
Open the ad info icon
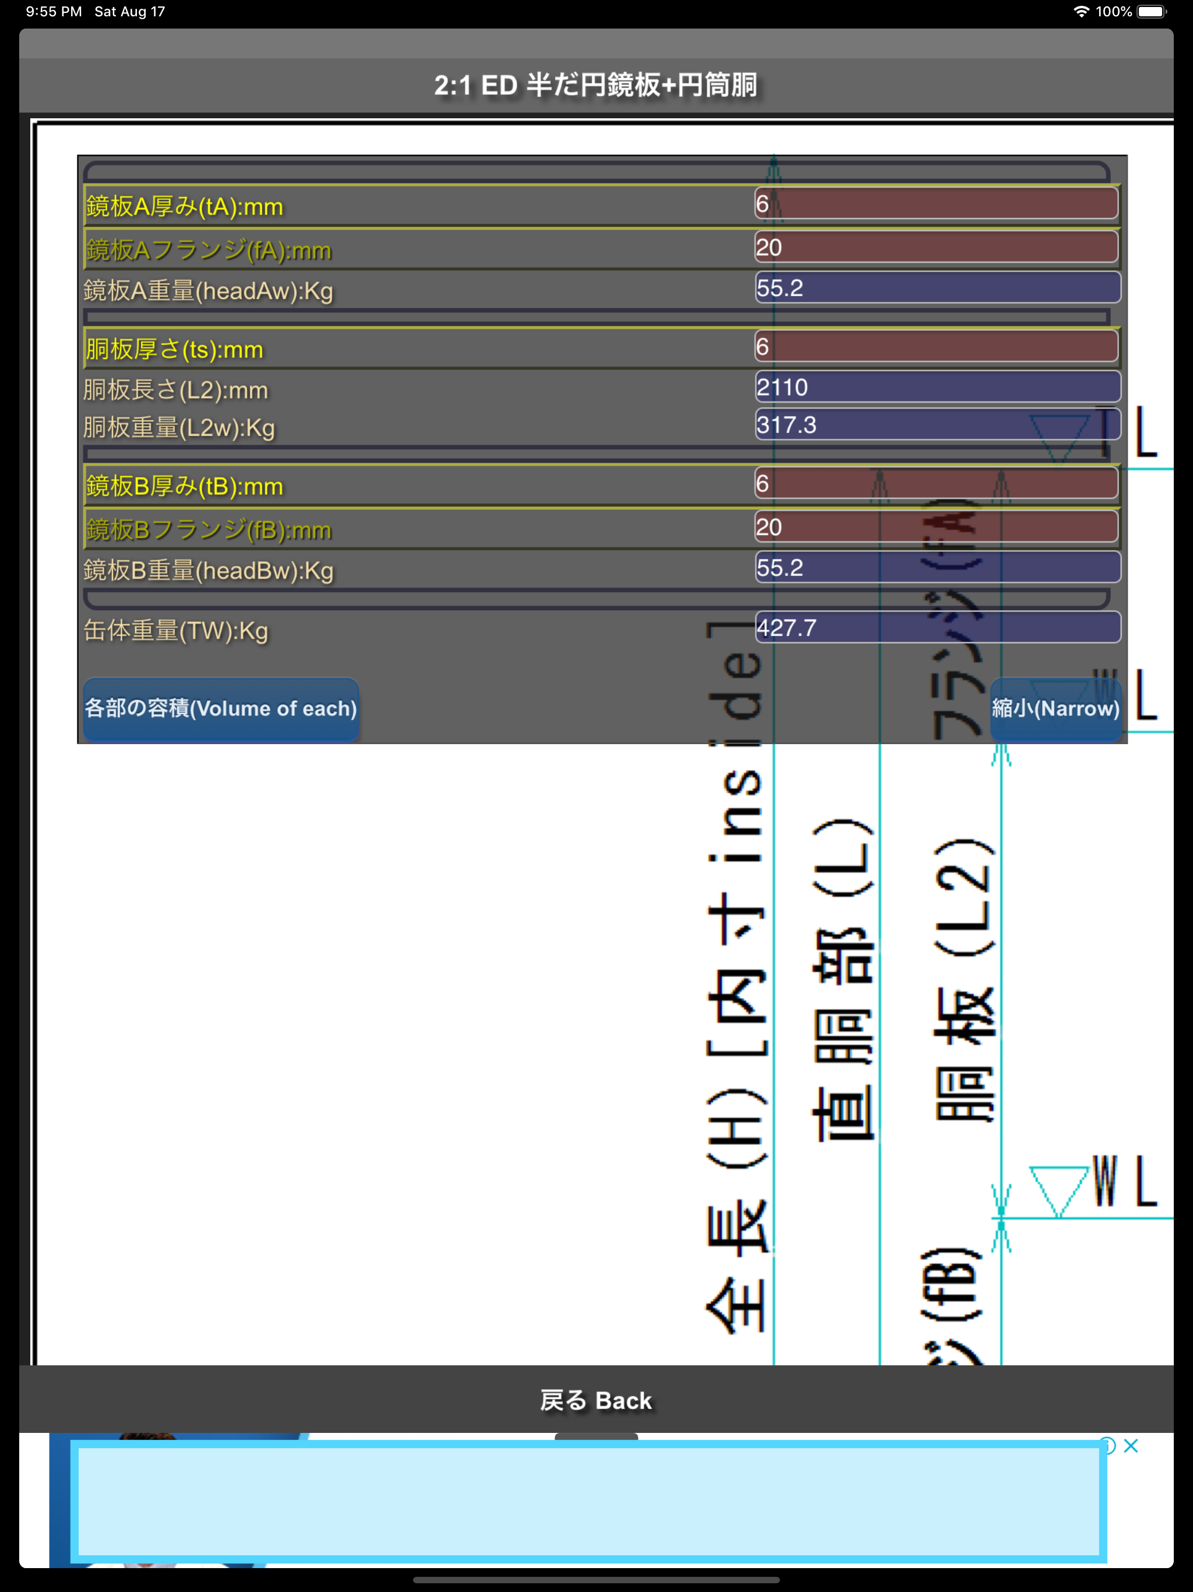coord(1109,1446)
